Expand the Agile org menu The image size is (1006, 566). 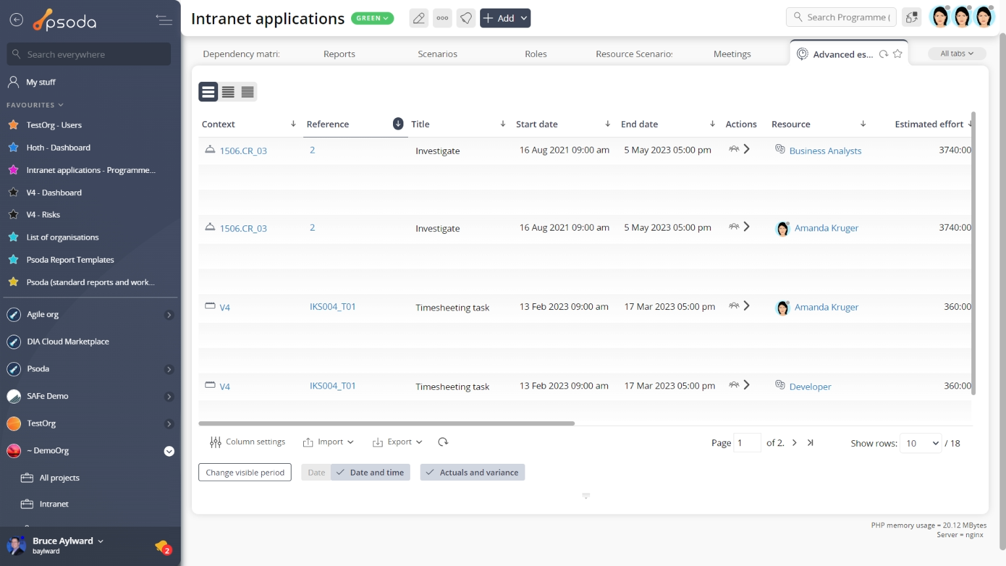click(169, 315)
